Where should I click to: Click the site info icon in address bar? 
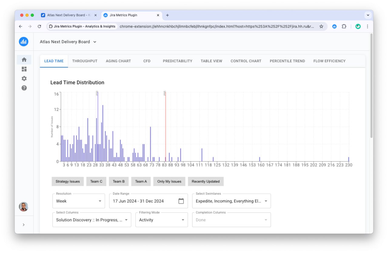pos(51,26)
